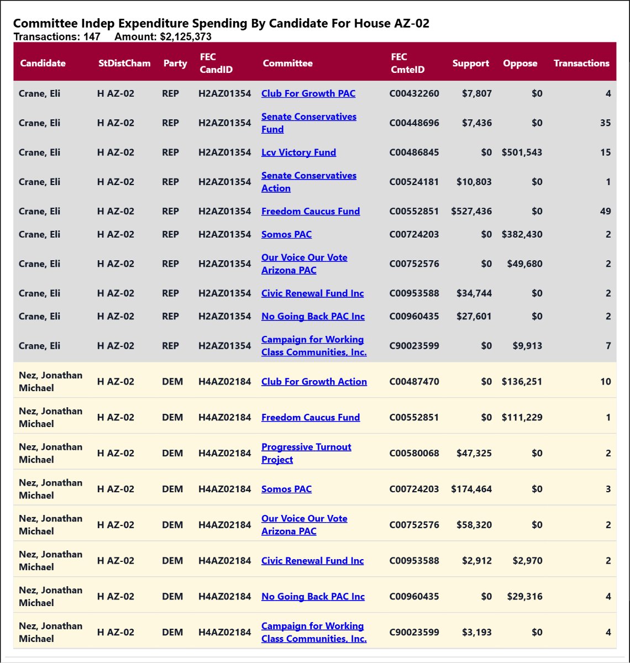Select the $111,229 oppose amount
Viewport: 630px width, 663px height.
[522, 417]
